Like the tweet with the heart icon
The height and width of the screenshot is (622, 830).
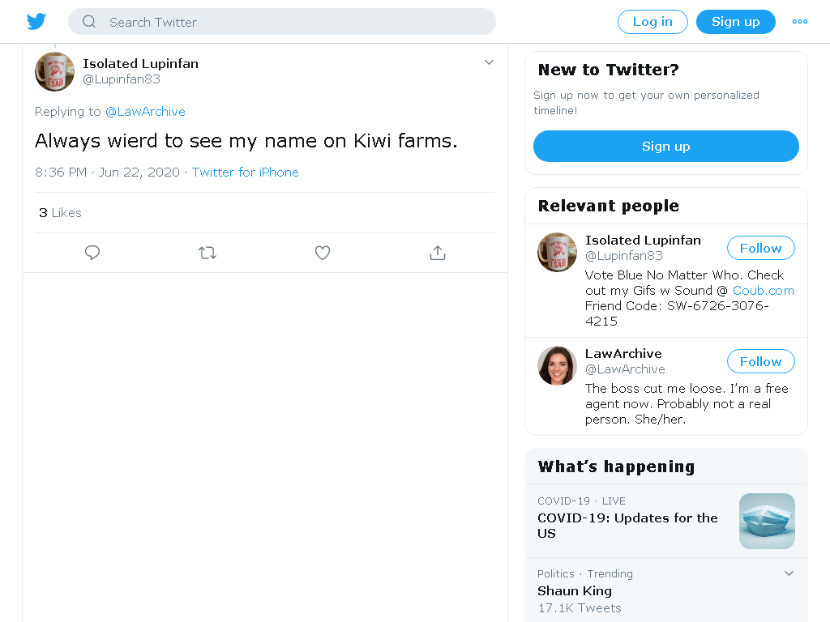coord(323,253)
